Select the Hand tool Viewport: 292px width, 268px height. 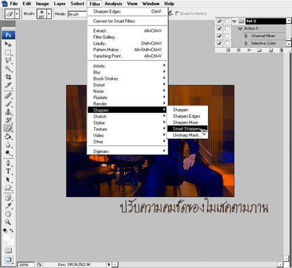[8, 214]
